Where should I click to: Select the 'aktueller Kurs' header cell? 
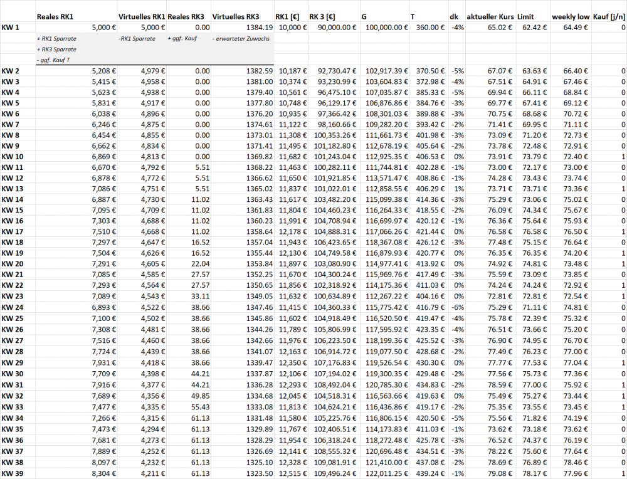click(490, 17)
